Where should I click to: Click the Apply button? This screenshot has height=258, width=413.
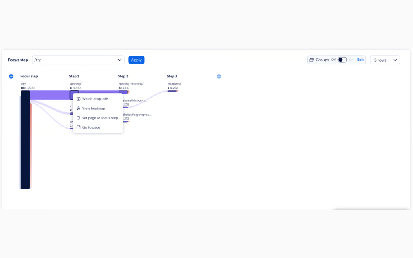136,60
